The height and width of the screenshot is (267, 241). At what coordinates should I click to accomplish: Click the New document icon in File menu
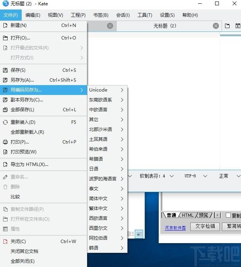pos(5,25)
